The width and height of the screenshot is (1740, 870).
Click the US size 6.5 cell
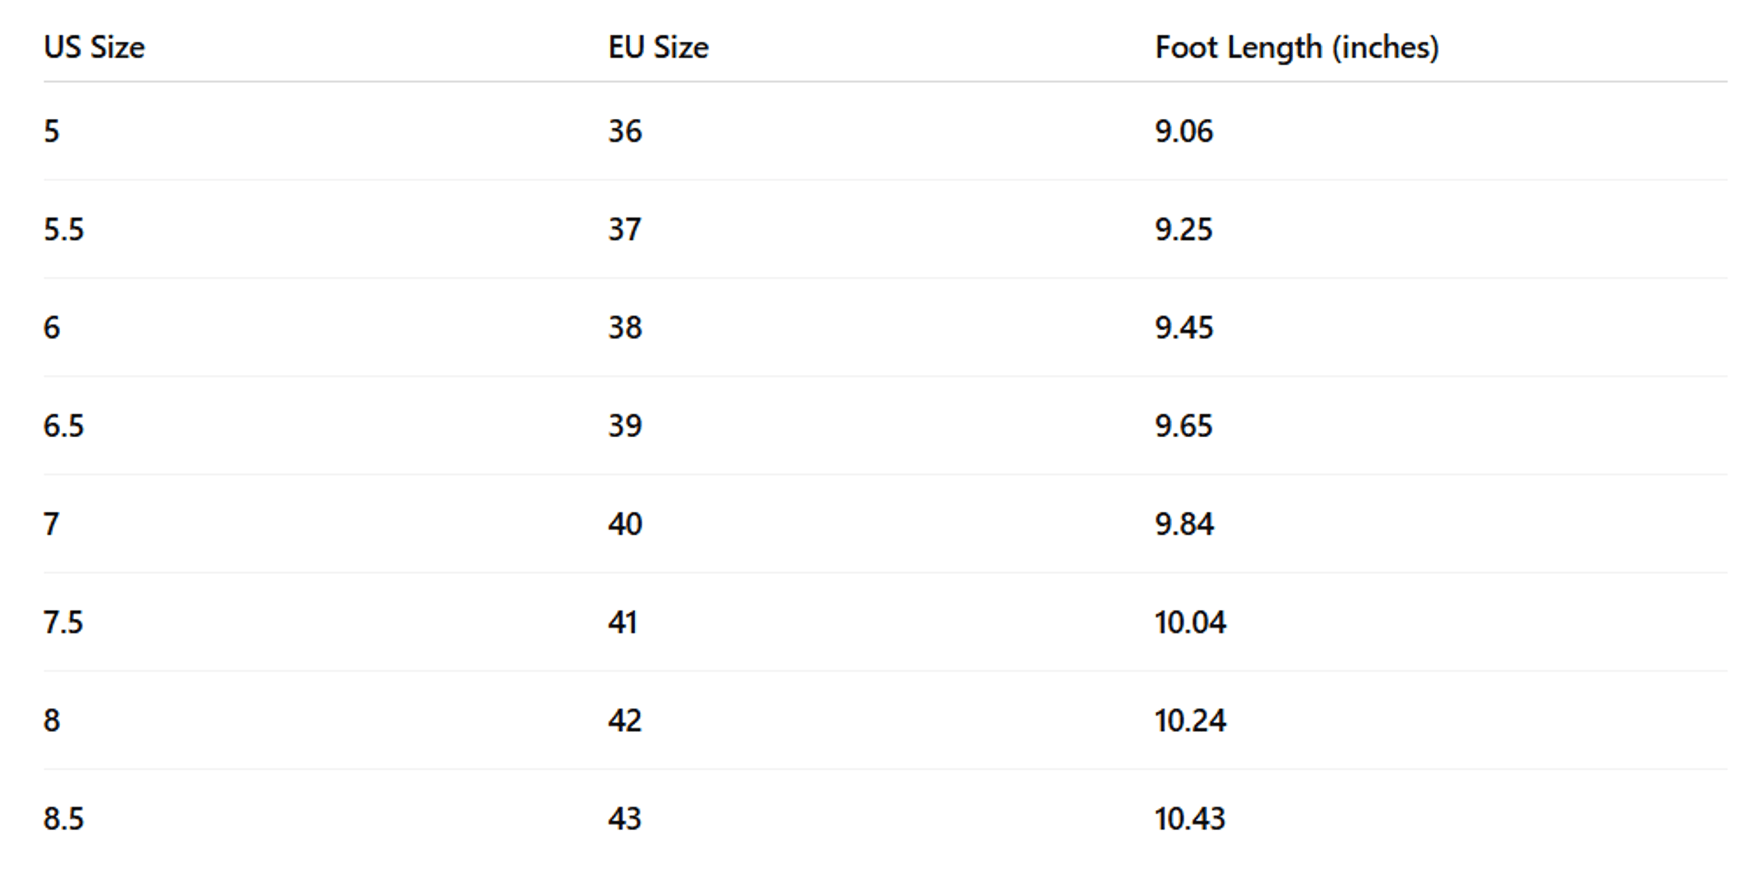(x=63, y=426)
